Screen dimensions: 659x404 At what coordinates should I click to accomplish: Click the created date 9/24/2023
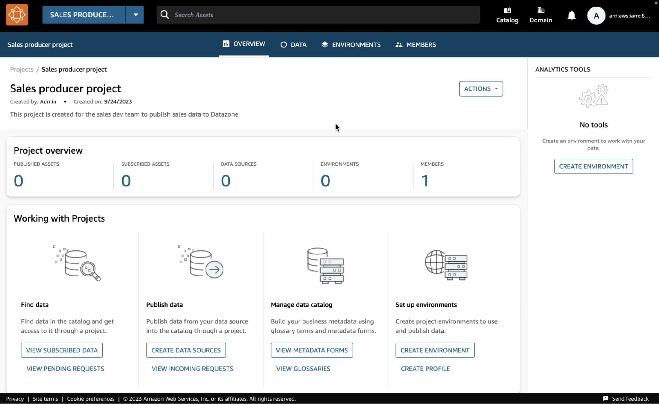(118, 101)
